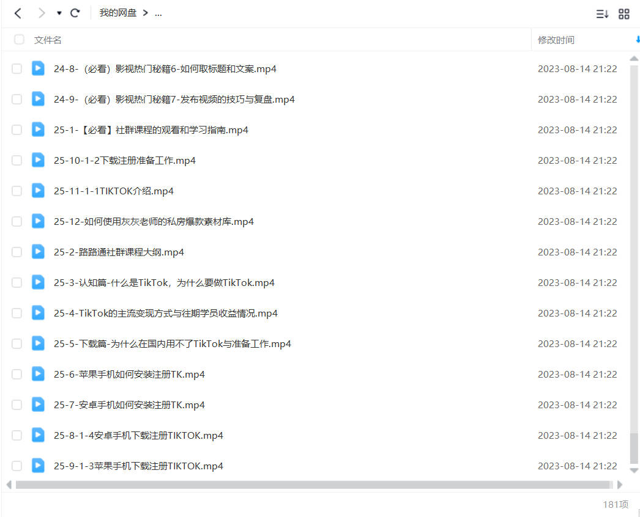Tick the select-all checkbox in header

pyautogui.click(x=19, y=40)
